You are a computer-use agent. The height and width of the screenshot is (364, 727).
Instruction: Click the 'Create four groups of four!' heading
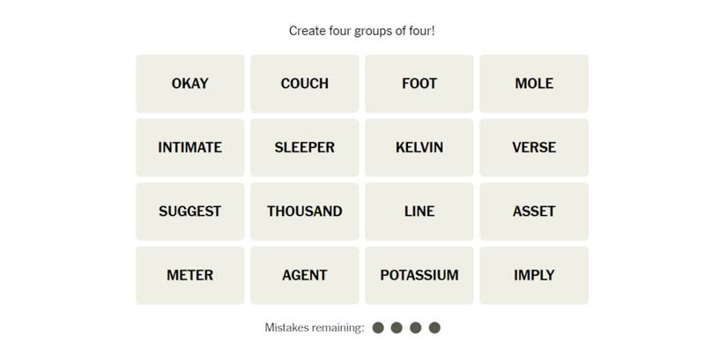pos(362,31)
